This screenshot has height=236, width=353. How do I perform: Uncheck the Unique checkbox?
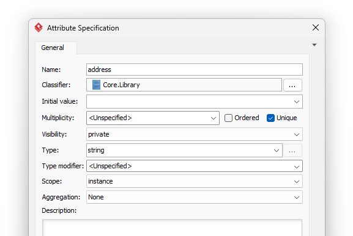click(x=270, y=118)
